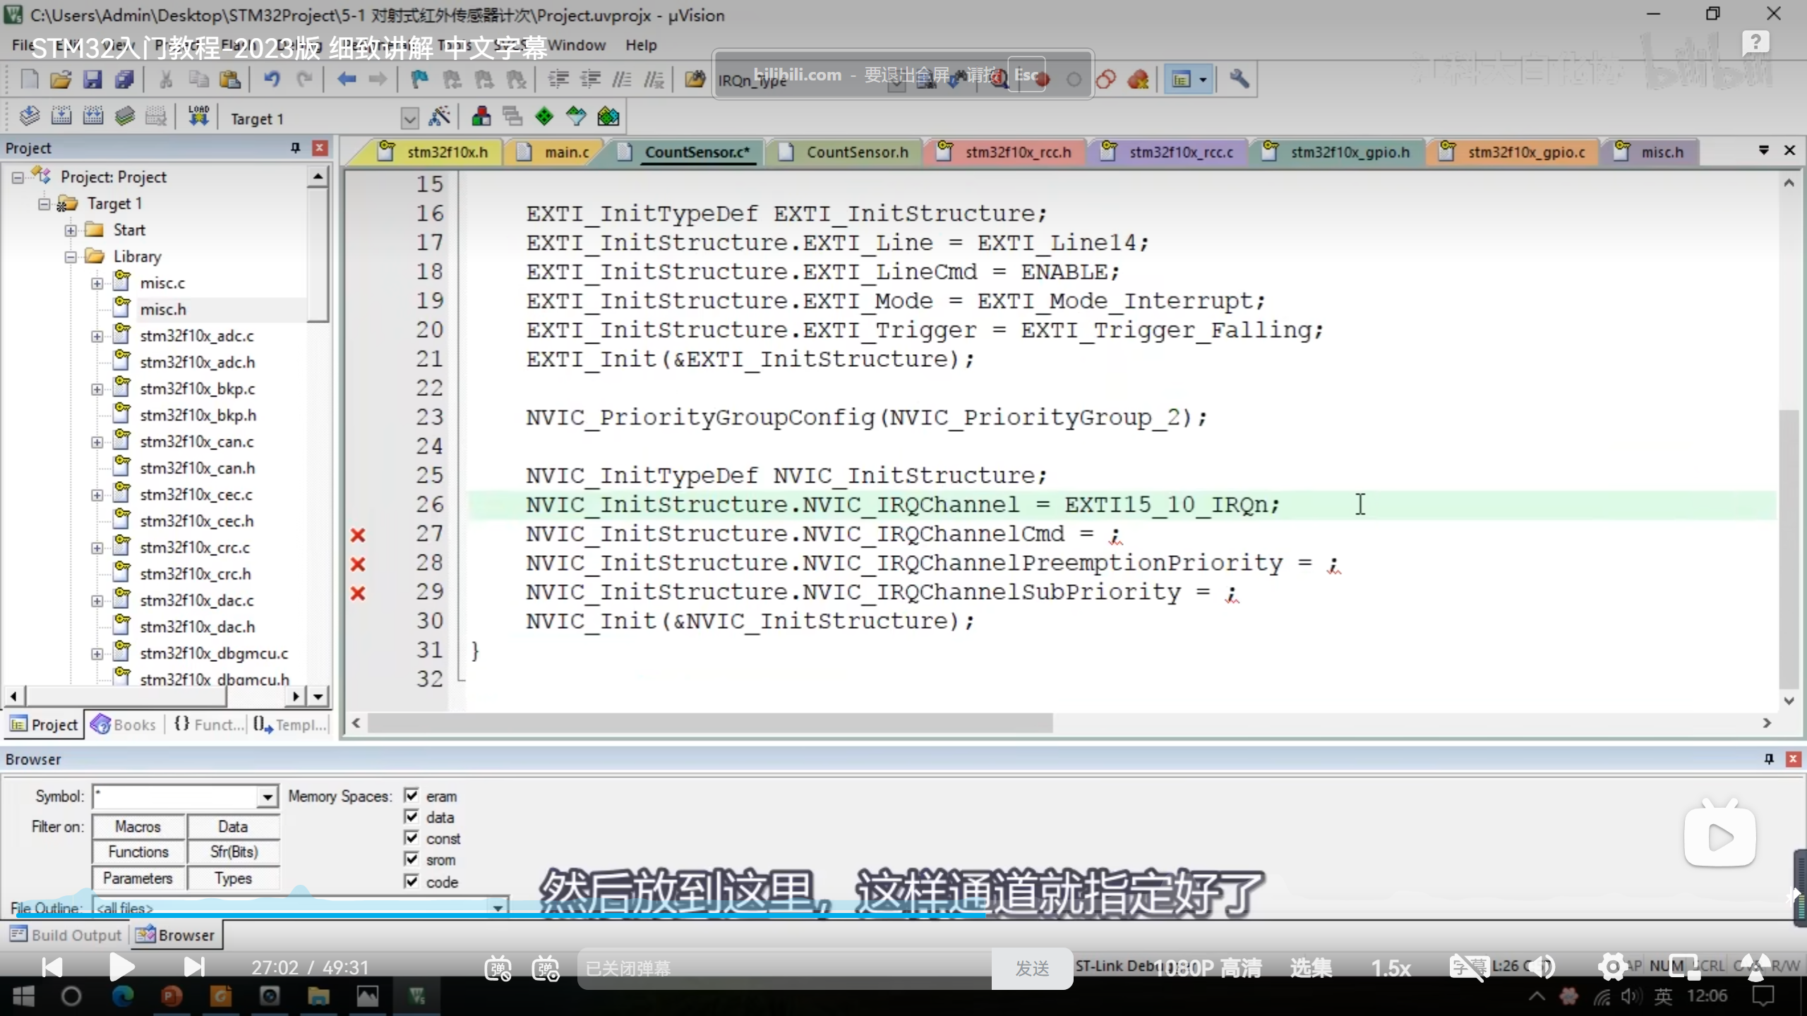Click the Undo arrow icon
1807x1016 pixels.
272,80
